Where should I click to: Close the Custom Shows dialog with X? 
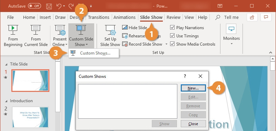[200, 76]
